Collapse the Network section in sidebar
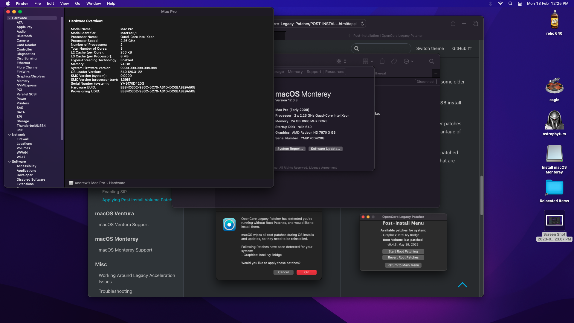This screenshot has width=574, height=323. pos(10,135)
